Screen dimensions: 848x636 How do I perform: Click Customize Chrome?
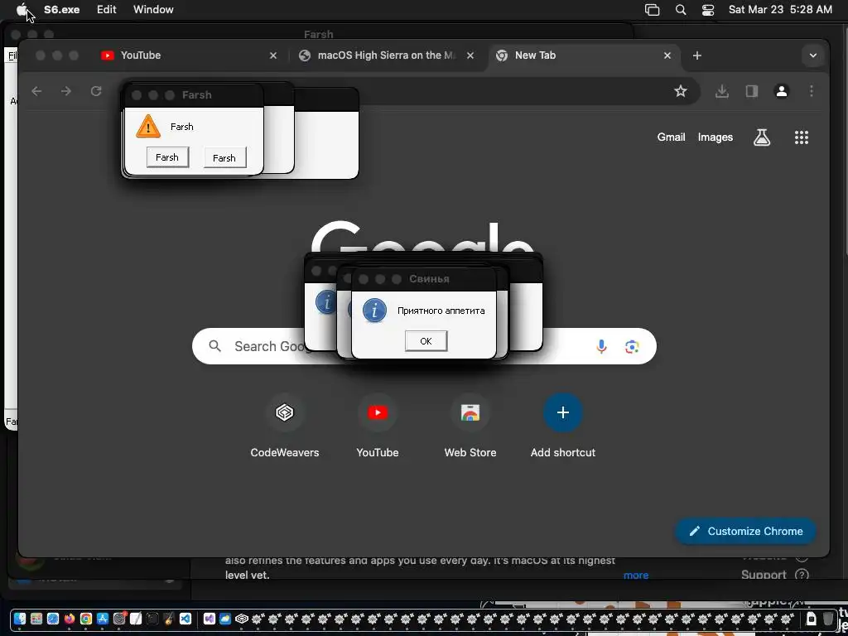745,531
